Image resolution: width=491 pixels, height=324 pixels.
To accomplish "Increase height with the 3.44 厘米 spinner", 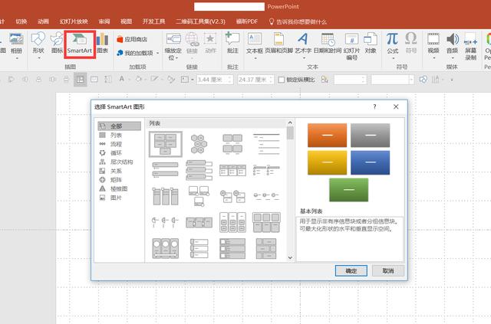I will pos(230,77).
